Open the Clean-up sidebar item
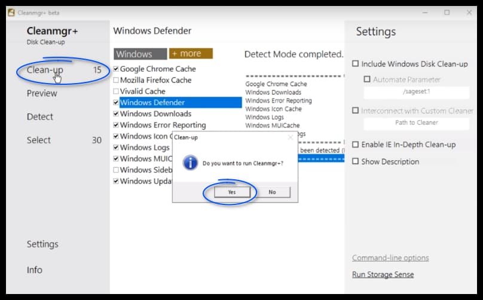 (x=45, y=70)
